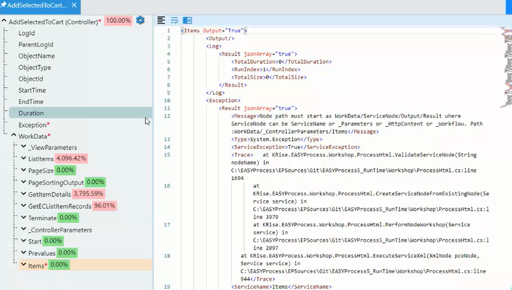Select the Terminate tree item label
The height and width of the screenshot is (290, 512).
tap(42, 218)
